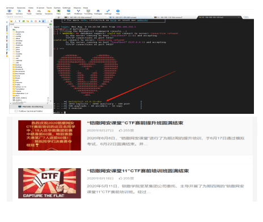Open the Tunneling toolbar icon
263x222 pixels.
click(88, 12)
